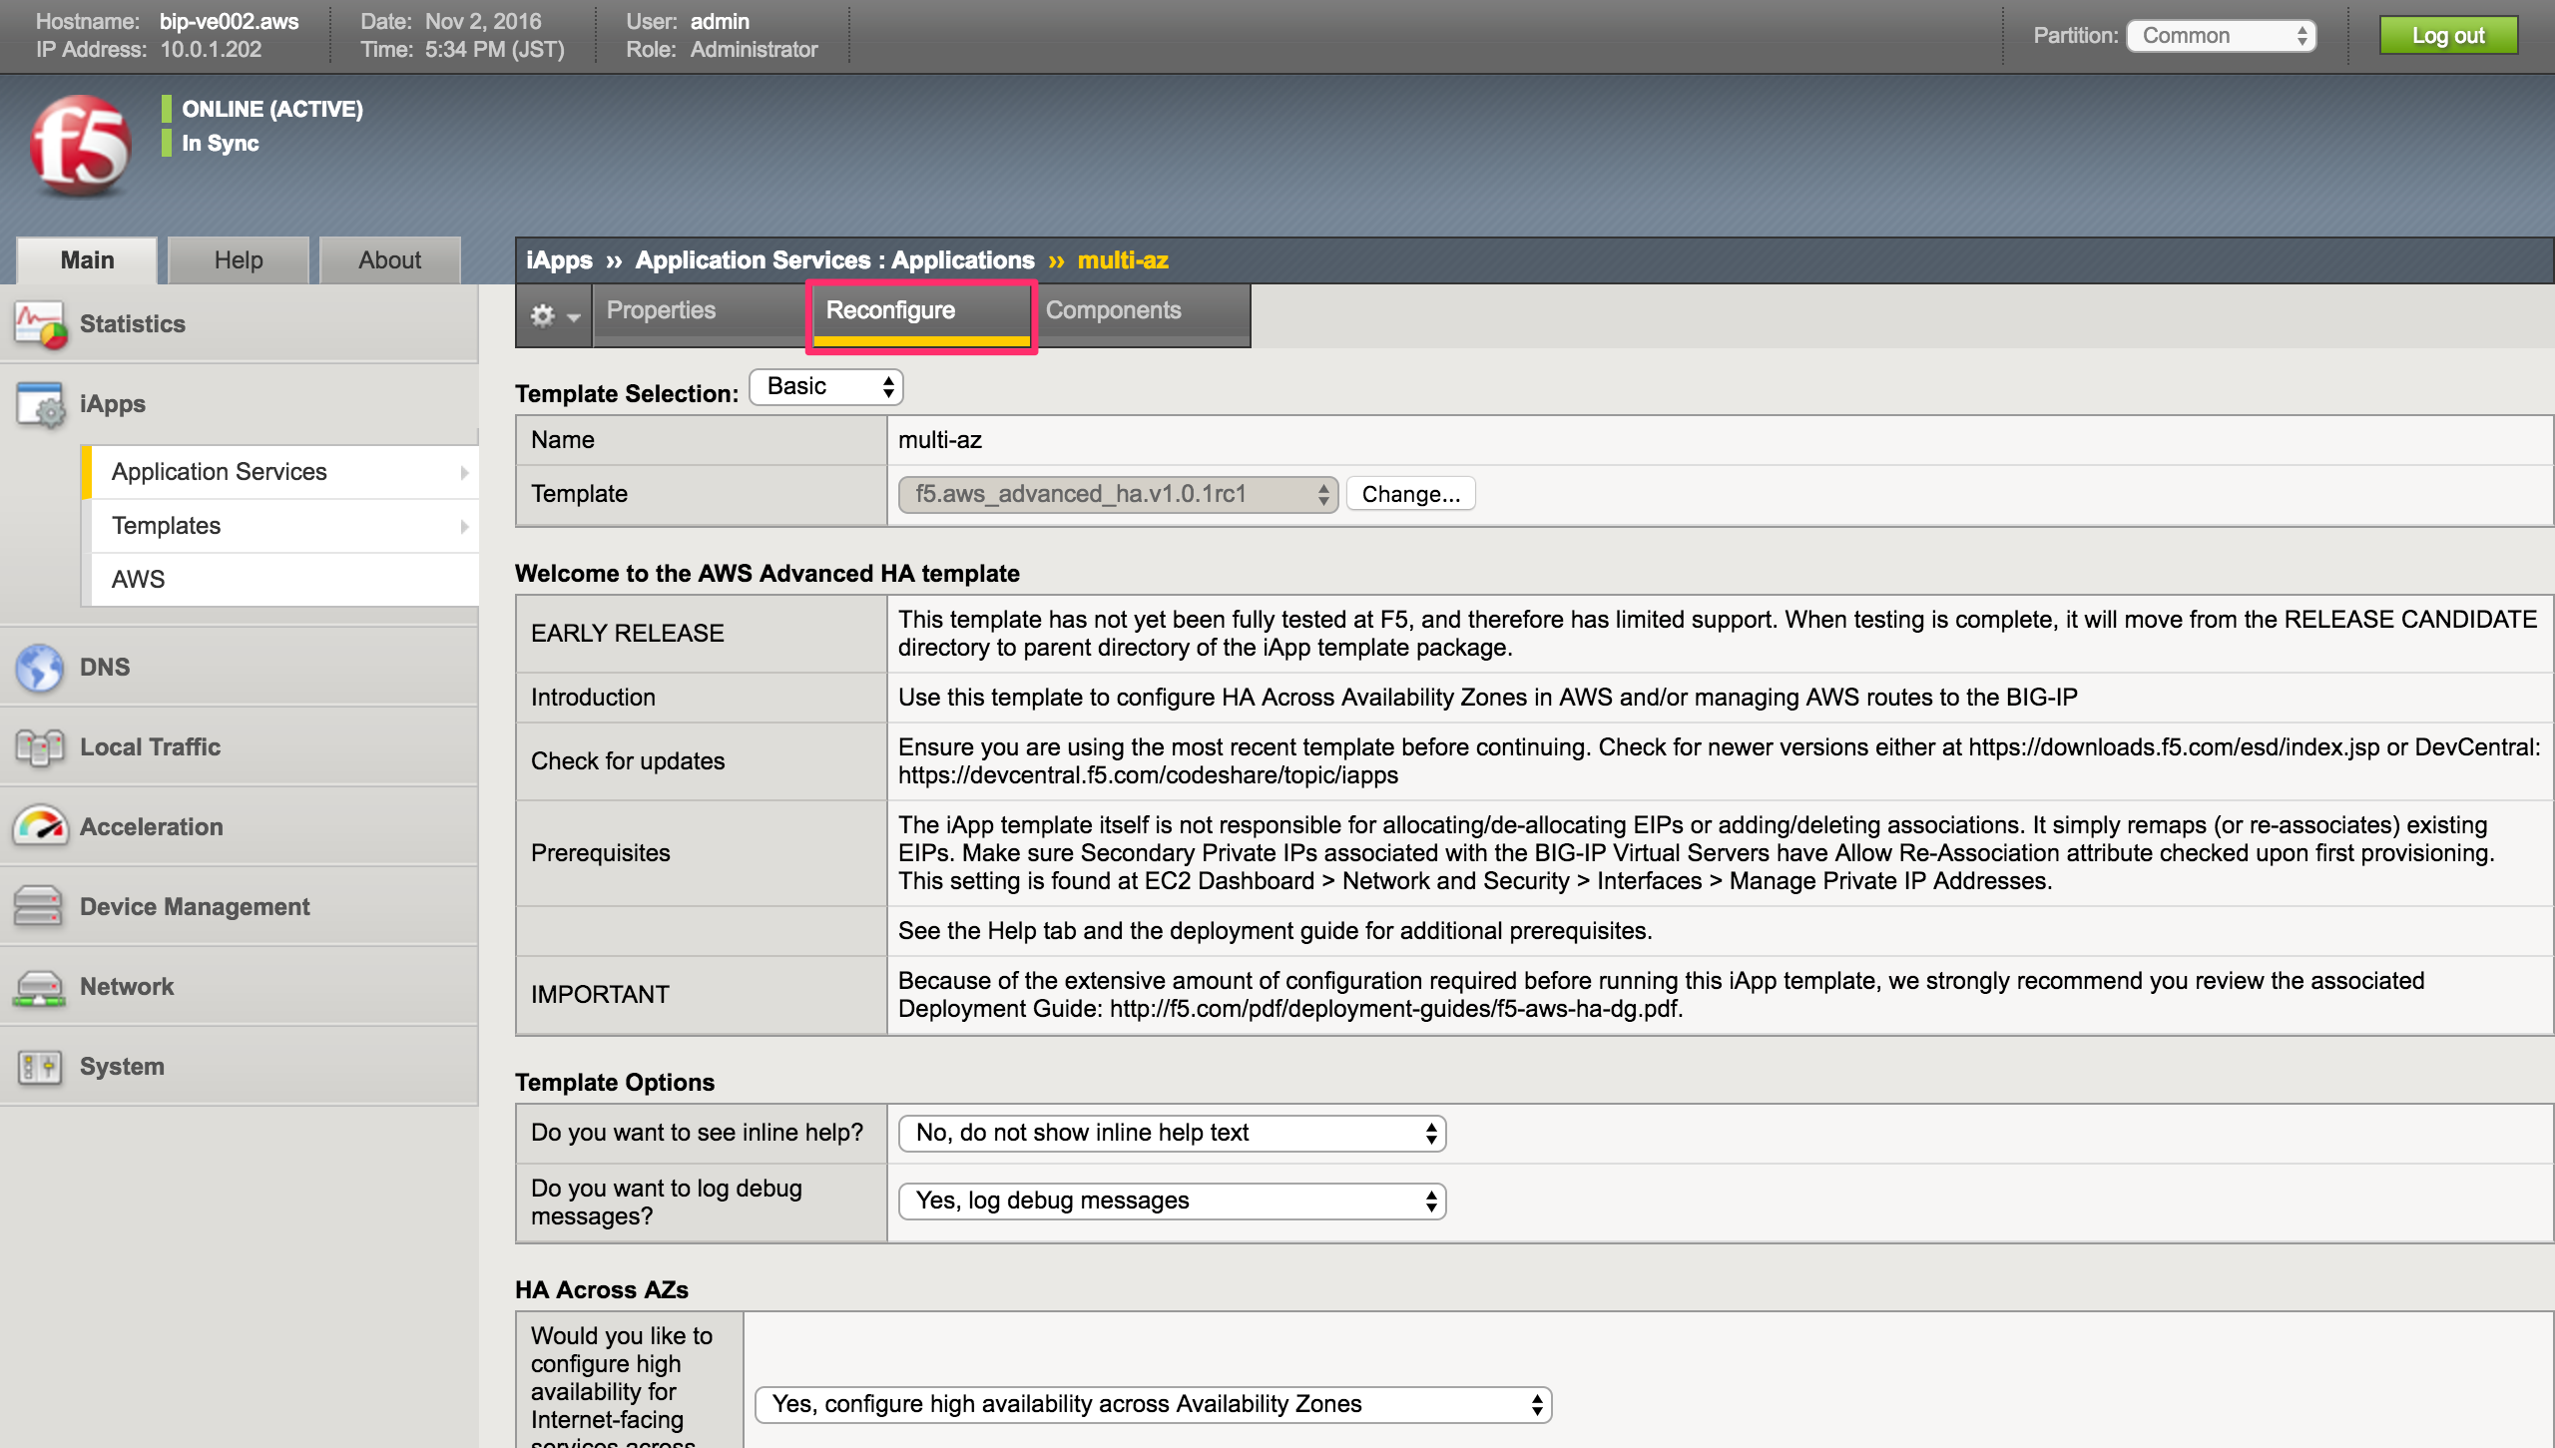The image size is (2555, 1448).
Task: Click the Template Options heading
Action: point(615,1083)
